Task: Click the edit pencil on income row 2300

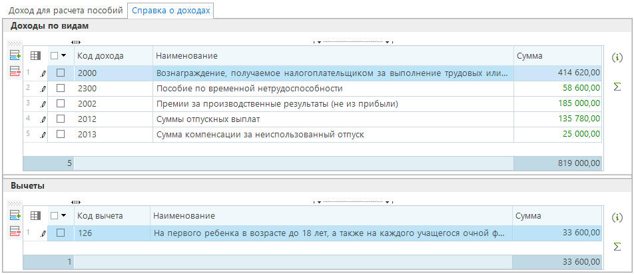Action: point(44,88)
